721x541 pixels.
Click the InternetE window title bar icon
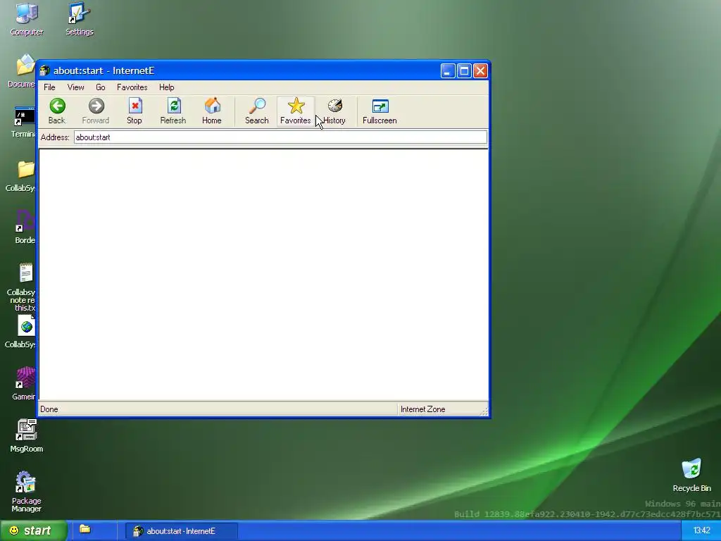tap(44, 70)
